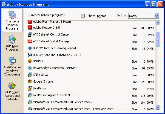
Task: Click the 13.04MB size value
Action: [148, 49]
